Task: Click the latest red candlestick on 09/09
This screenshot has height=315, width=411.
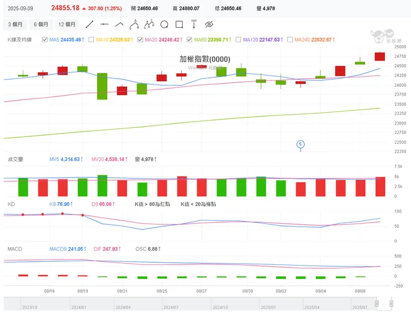Action: click(380, 57)
